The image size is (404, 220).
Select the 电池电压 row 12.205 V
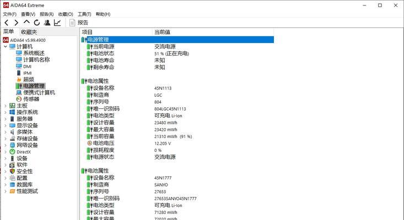point(177,144)
